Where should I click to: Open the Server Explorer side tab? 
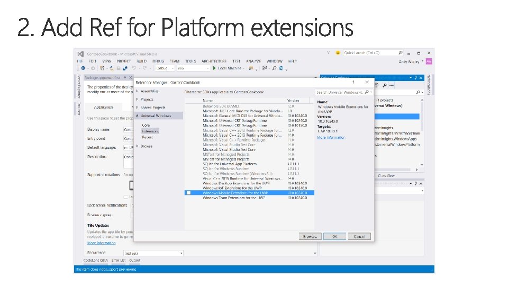(x=78, y=86)
